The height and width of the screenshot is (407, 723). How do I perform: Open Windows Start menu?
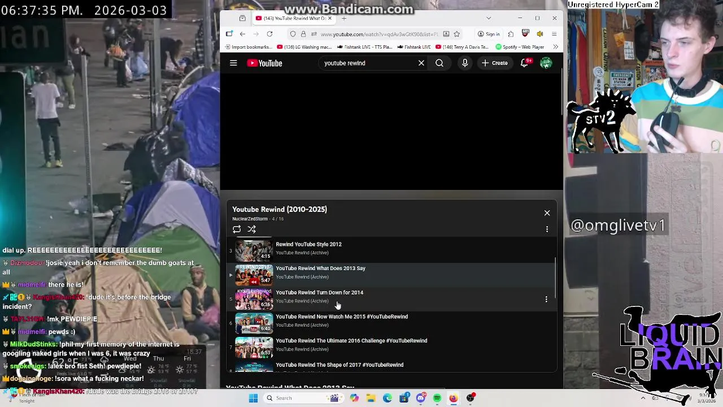click(253, 398)
